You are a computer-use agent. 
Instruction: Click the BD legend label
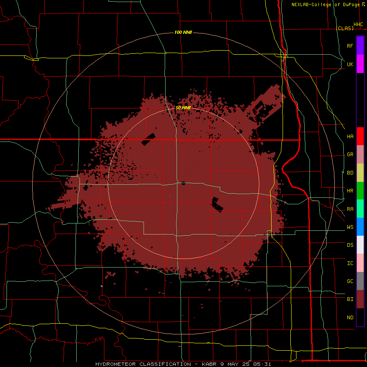click(x=350, y=173)
